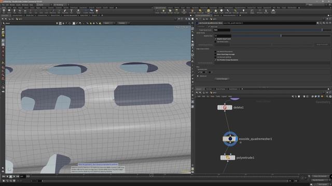This screenshot has height=186, width=332.
Task: Click the network editor search icon
Action: click(x=327, y=97)
